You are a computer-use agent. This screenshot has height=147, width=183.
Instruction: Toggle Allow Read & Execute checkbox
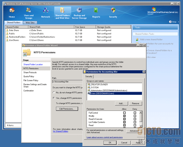[x=125, y=119]
